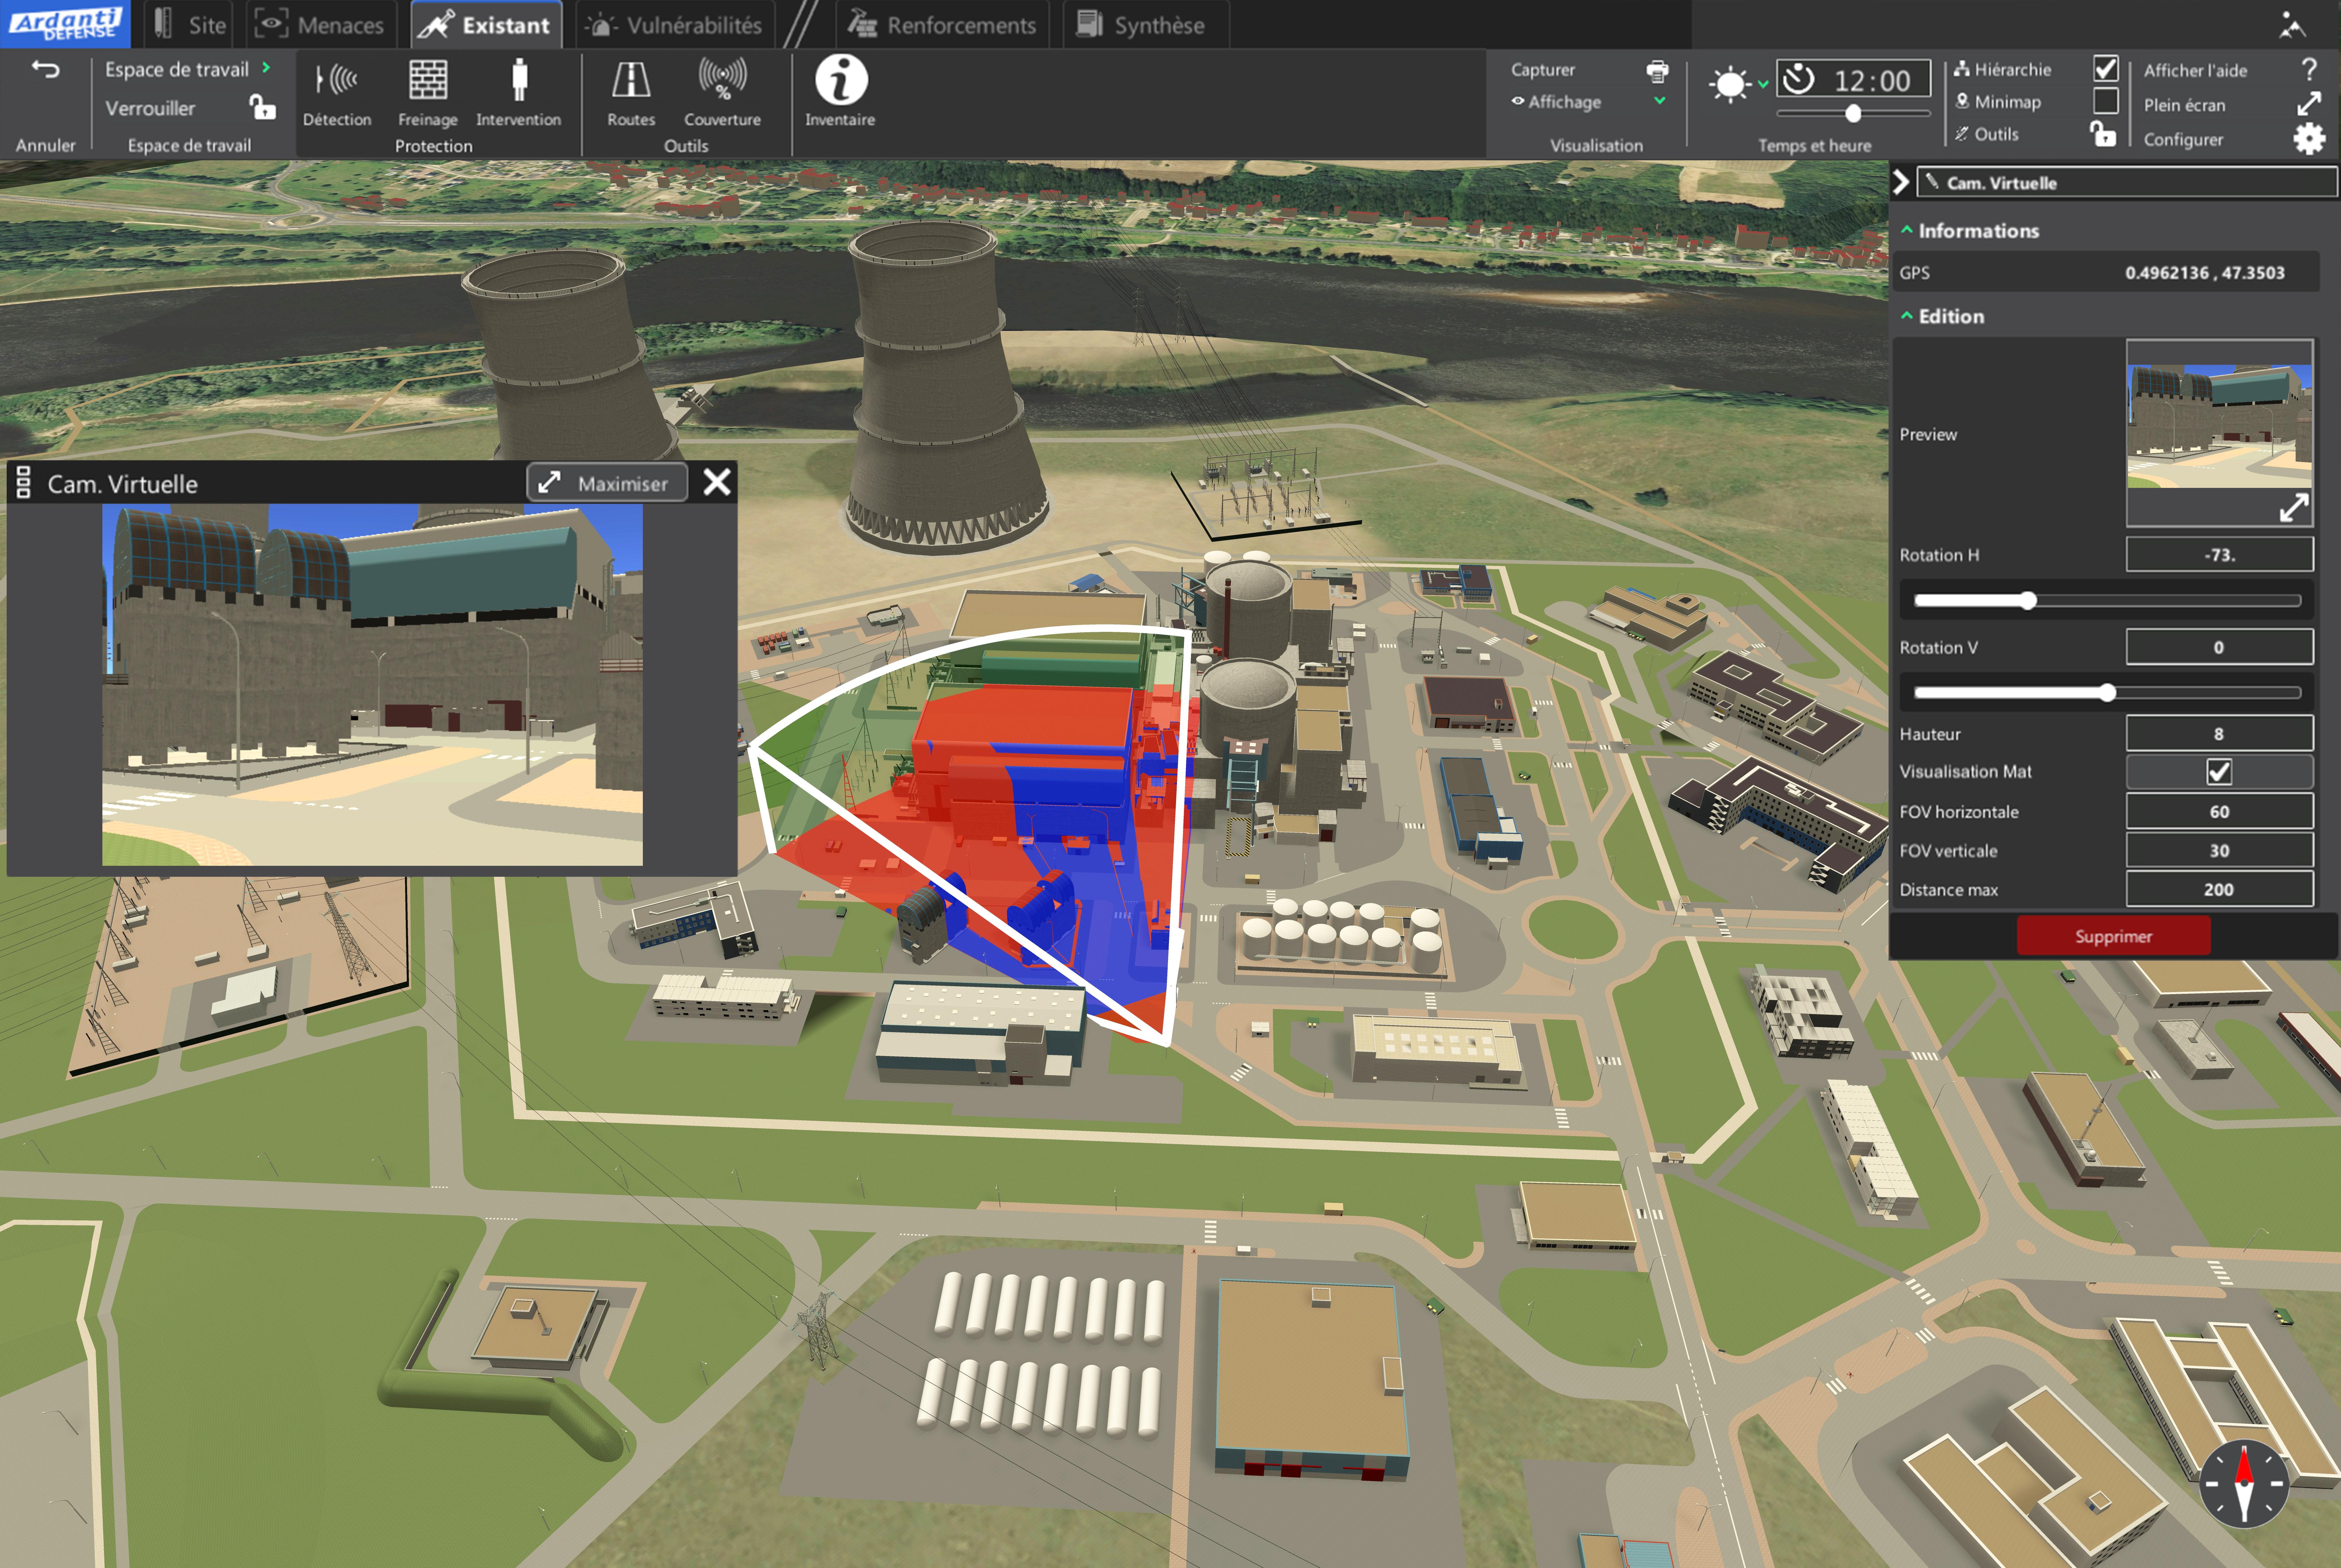Screen dimensions: 2341x1568
Task: Click the pencil icon next to camera name
Action: coord(1932,181)
